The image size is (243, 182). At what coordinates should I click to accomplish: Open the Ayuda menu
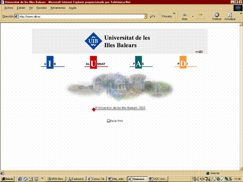pos(72,8)
